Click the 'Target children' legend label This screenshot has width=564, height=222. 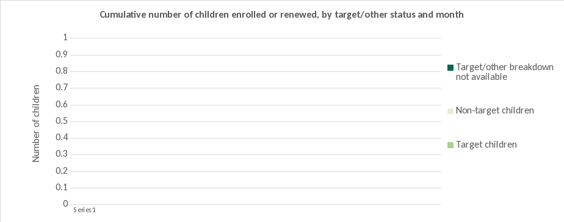pos(486,145)
